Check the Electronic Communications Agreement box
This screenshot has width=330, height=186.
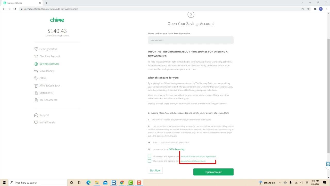click(x=150, y=156)
